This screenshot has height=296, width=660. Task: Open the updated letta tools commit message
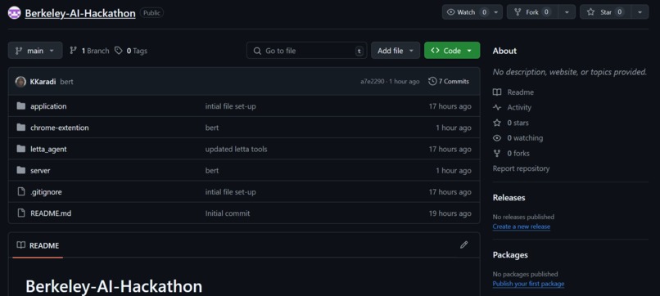pyautogui.click(x=236, y=150)
